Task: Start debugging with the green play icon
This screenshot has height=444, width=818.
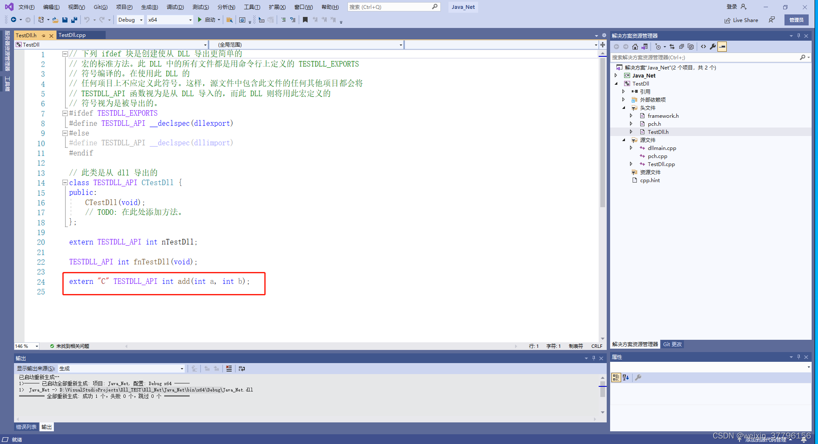Action: point(199,19)
